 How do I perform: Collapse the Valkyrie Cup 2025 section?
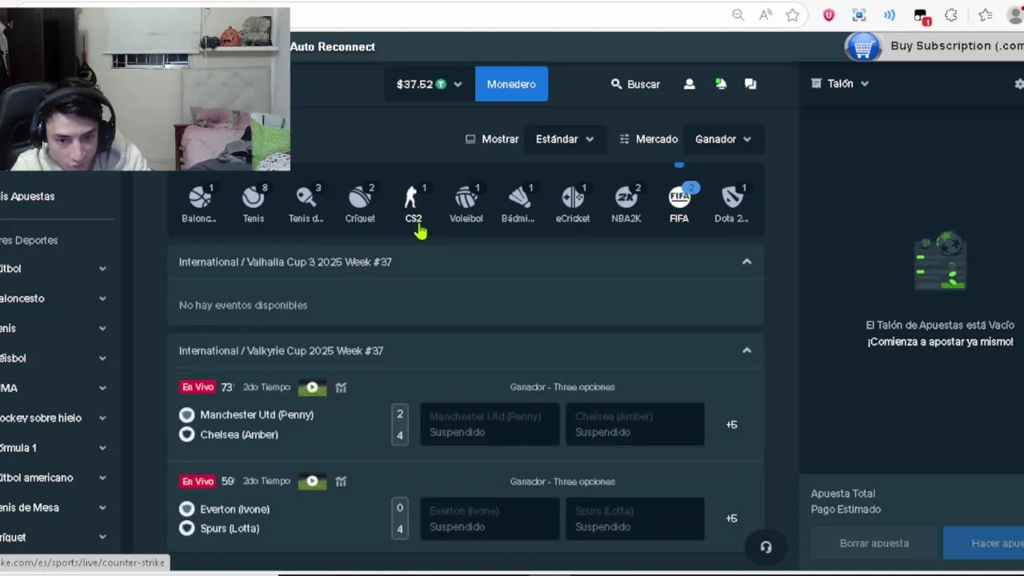pyautogui.click(x=746, y=350)
